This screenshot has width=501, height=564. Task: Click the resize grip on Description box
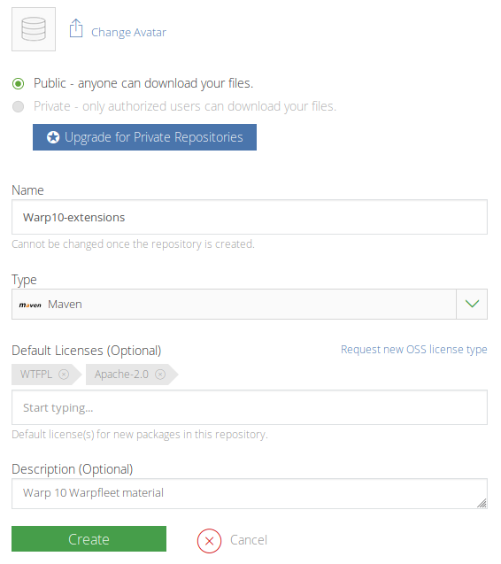482,503
